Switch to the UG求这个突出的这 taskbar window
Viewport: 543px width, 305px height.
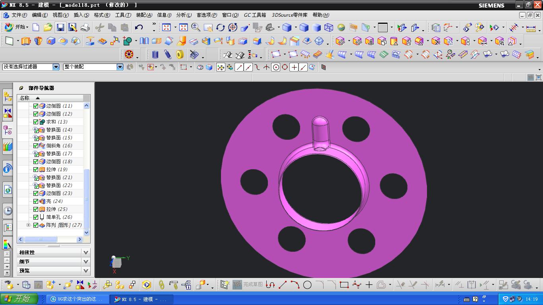coord(77,299)
